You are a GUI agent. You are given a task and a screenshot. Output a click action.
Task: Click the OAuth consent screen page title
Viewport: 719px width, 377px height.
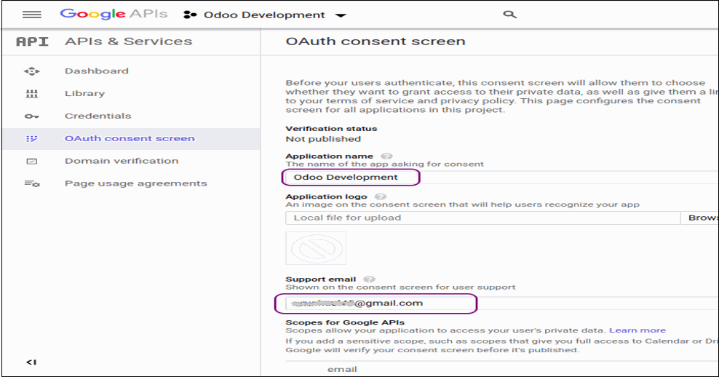376,41
